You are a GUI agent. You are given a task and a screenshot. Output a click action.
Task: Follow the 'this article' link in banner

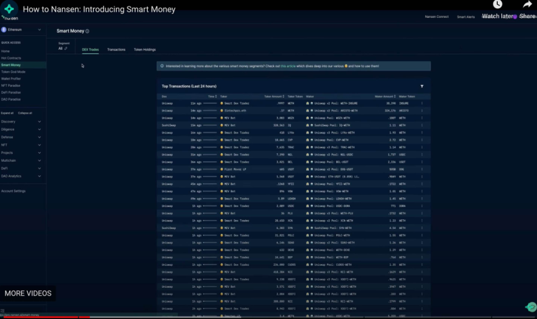pyautogui.click(x=288, y=66)
